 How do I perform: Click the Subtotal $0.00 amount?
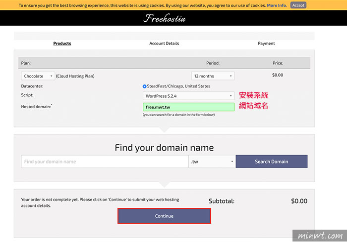[x=299, y=201]
